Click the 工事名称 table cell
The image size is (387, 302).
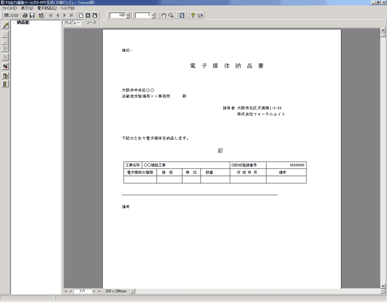coord(133,165)
